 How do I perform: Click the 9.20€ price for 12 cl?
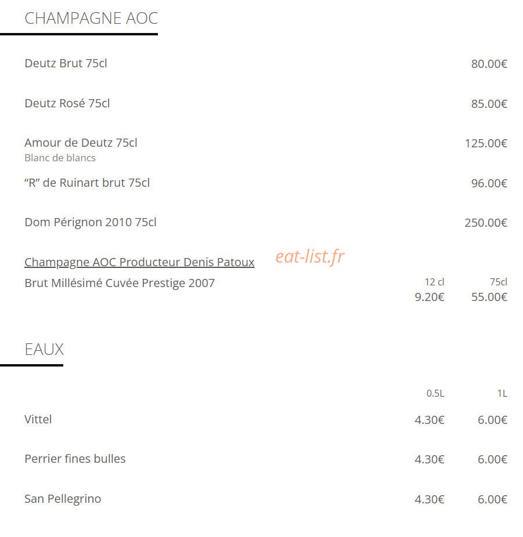(x=430, y=297)
